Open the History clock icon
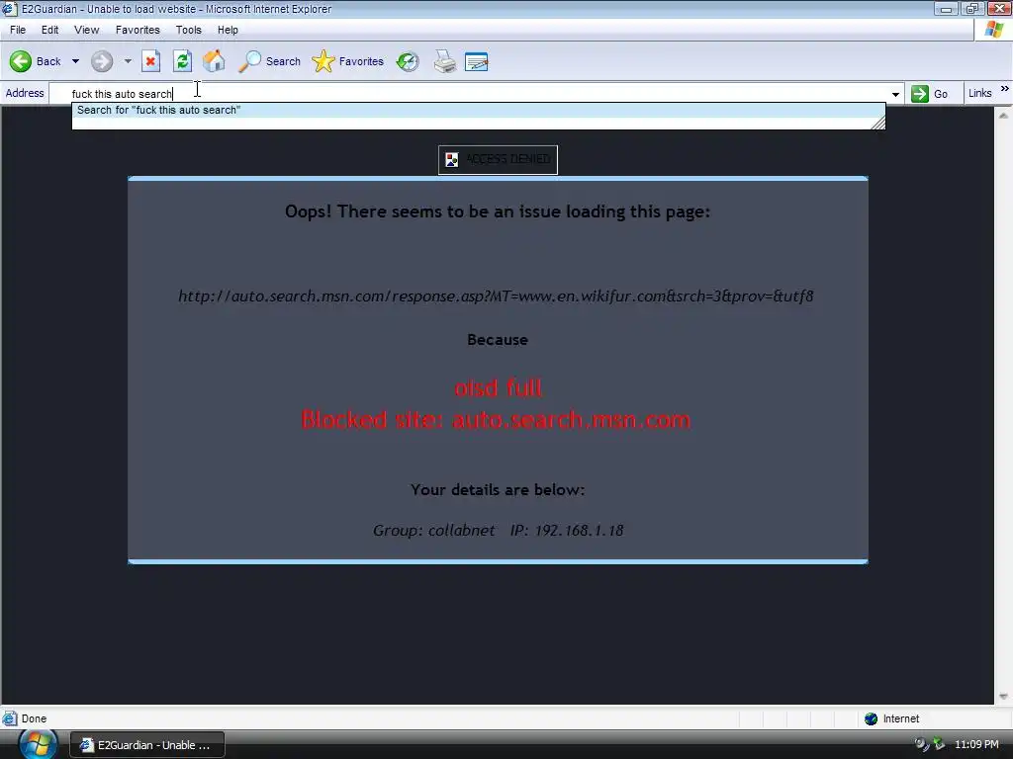The width and height of the screenshot is (1013, 759). [408, 61]
